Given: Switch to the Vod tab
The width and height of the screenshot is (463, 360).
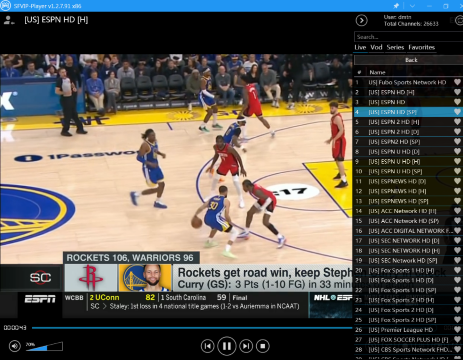Looking at the screenshot, I should click(376, 47).
